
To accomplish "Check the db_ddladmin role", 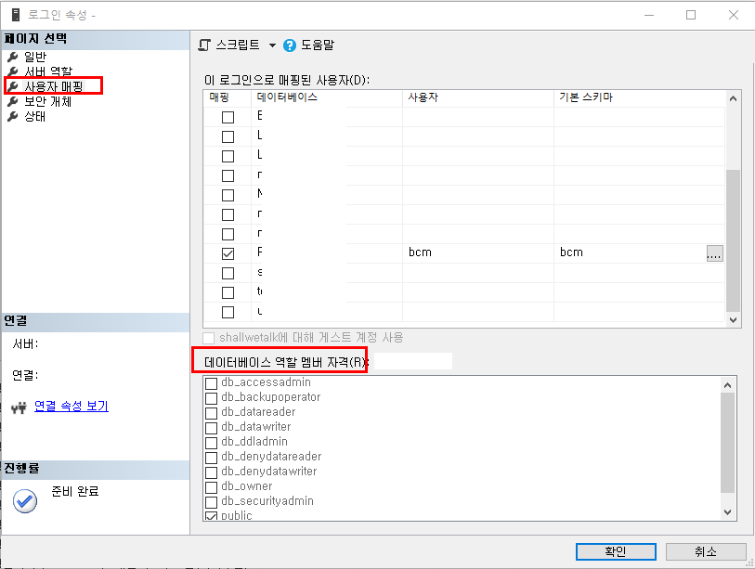I will (x=211, y=443).
